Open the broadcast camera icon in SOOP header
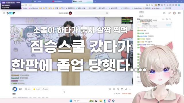 point(164,13)
